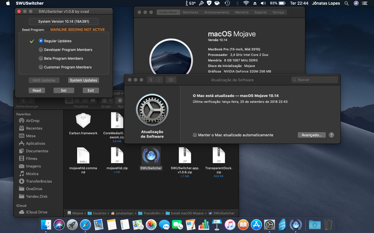
Task: Open App Store in Dock
Action: pyautogui.click(x=256, y=225)
